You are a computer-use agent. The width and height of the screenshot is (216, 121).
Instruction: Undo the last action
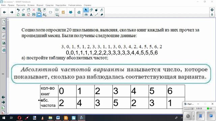coord(18,10)
